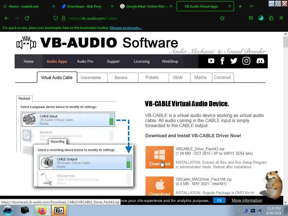Open 7-Zip from the taskbar

[x=59, y=210]
